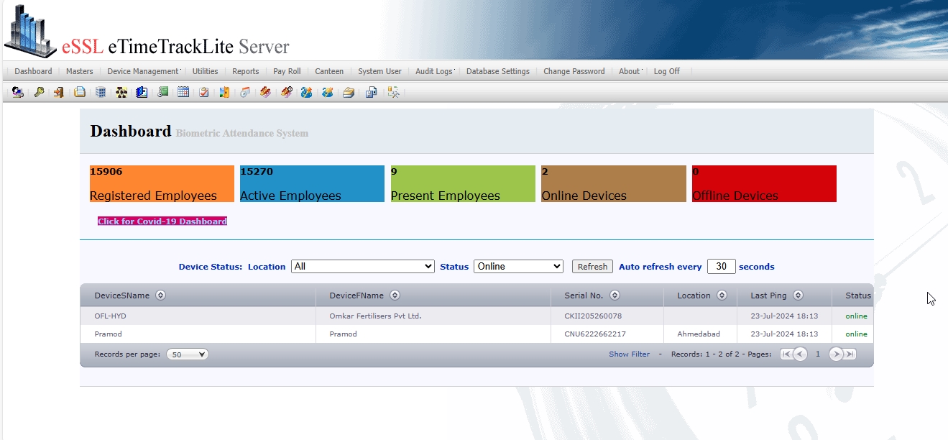Sort table by Serial No. column arrow
The width and height of the screenshot is (948, 440).
615,295
